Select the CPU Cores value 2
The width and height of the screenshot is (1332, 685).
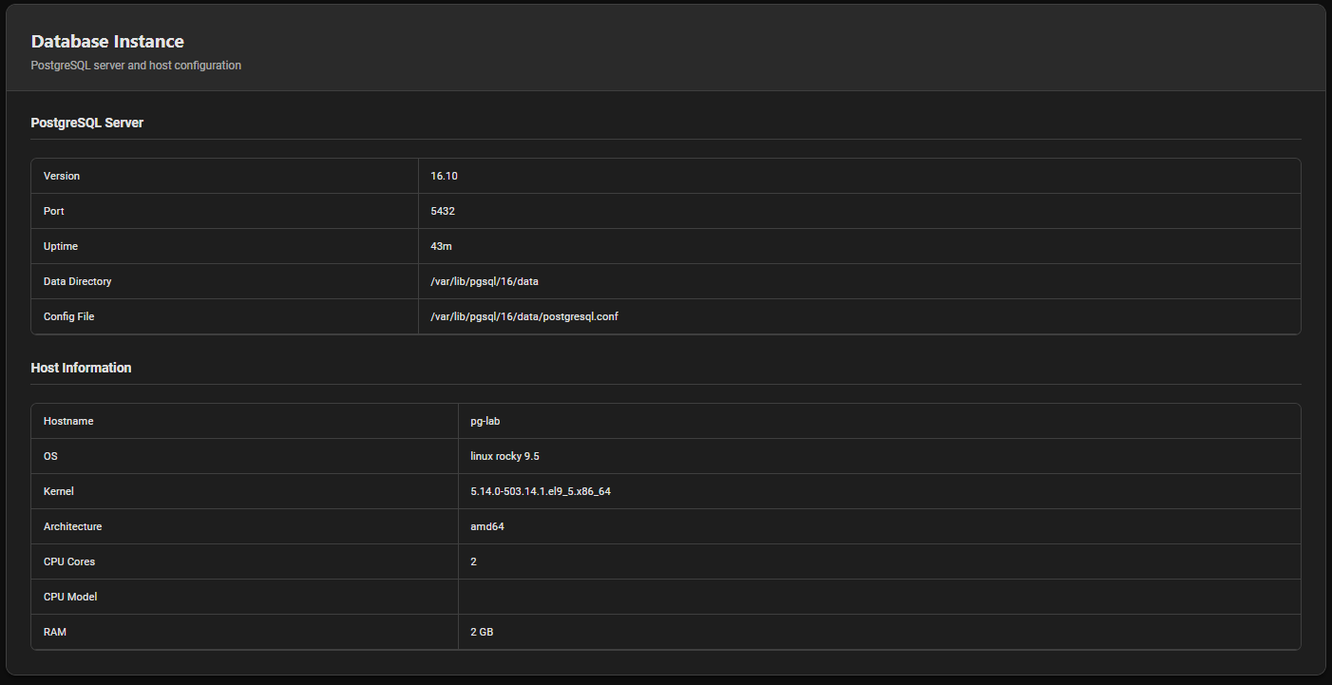point(473,561)
